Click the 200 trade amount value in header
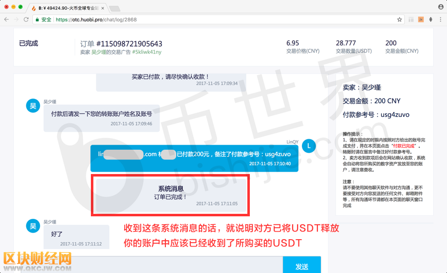 [x=391, y=43]
